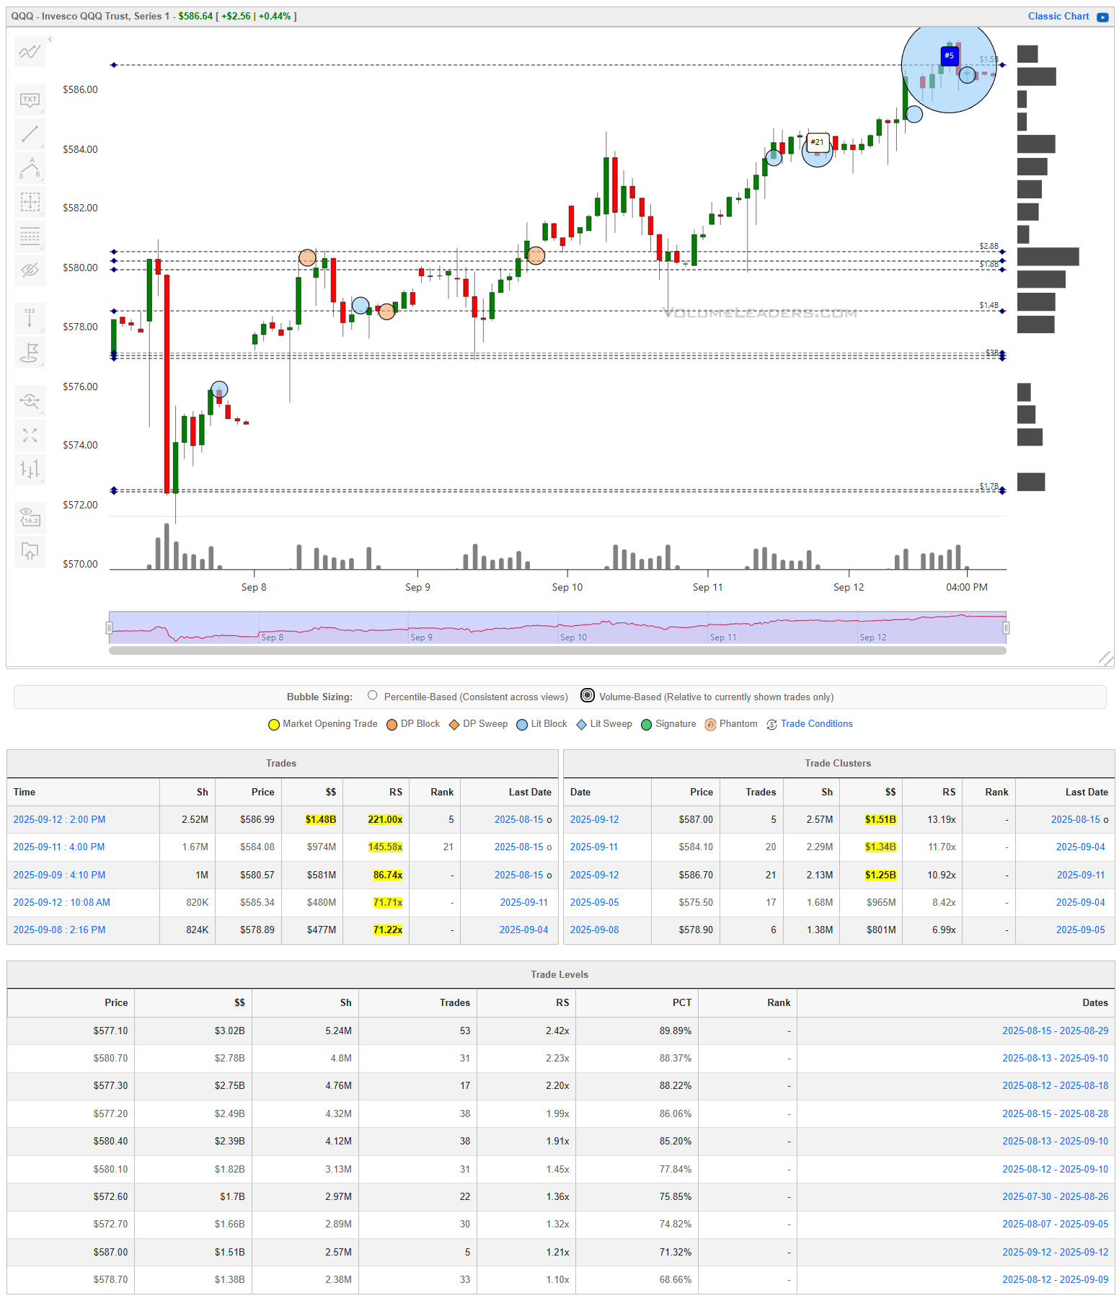1119x1306 pixels.
Task: Click the video icon beside Classic Chart
Action: point(1102,17)
